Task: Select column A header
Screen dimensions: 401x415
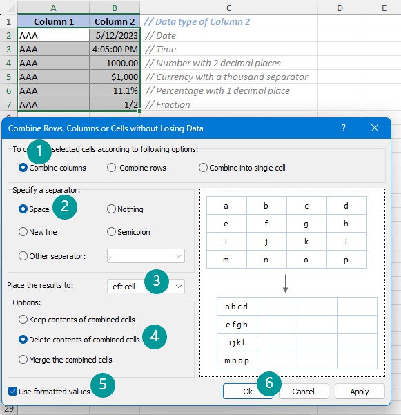Action: click(53, 8)
